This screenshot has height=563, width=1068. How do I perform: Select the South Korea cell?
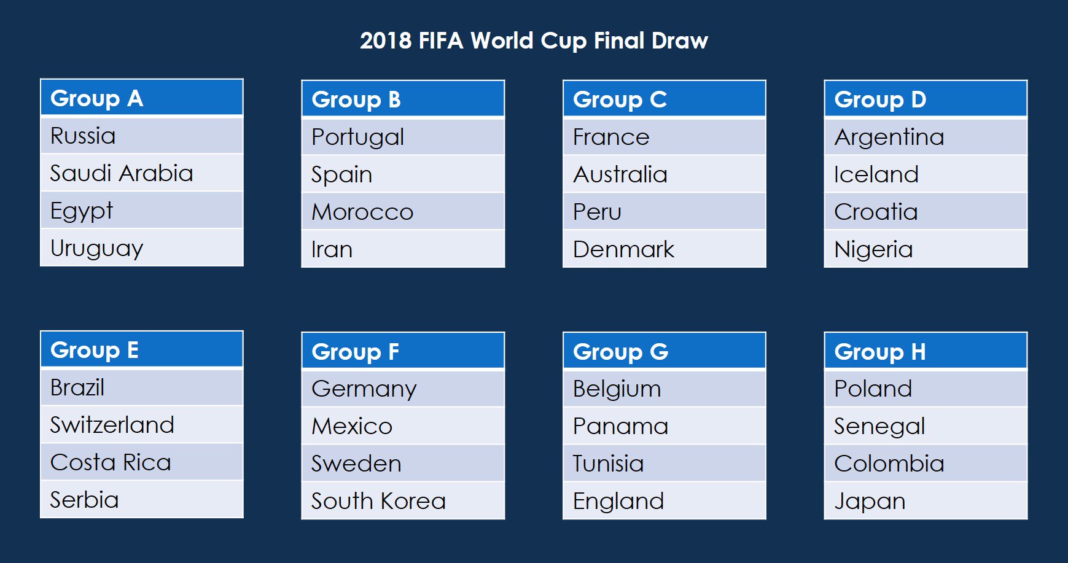(x=402, y=501)
